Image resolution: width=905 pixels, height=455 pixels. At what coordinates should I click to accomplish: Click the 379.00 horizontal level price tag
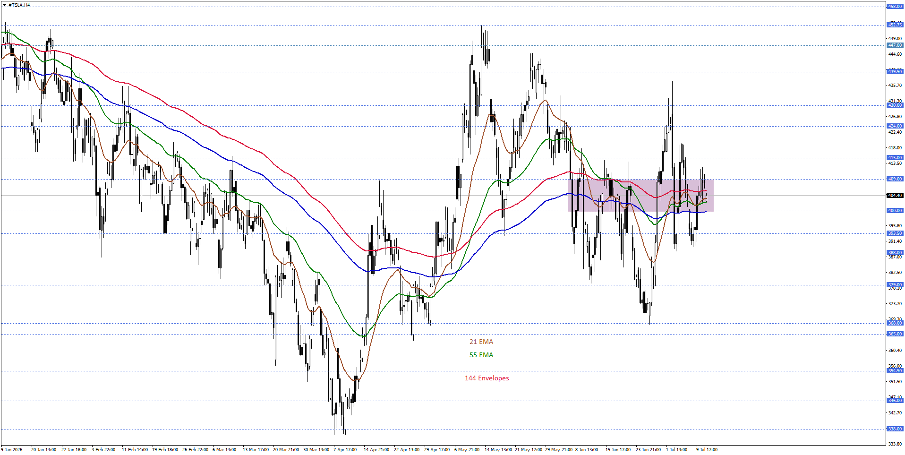pos(895,285)
